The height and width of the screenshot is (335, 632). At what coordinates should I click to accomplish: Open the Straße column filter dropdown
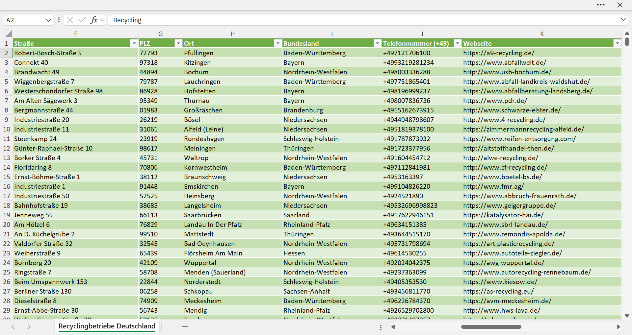(x=134, y=43)
